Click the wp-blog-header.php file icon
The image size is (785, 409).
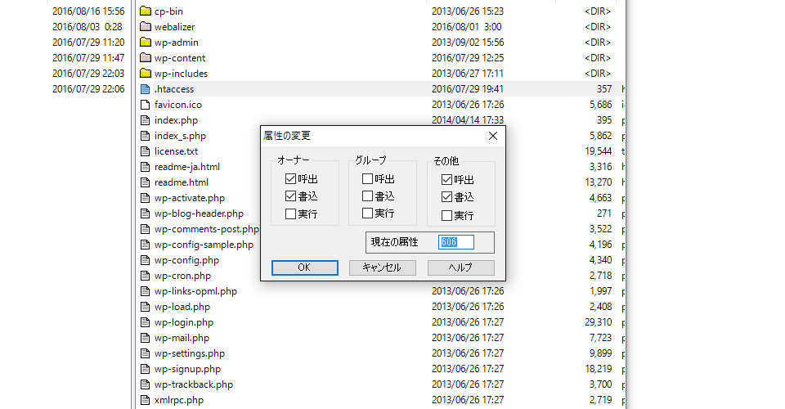click(x=146, y=213)
